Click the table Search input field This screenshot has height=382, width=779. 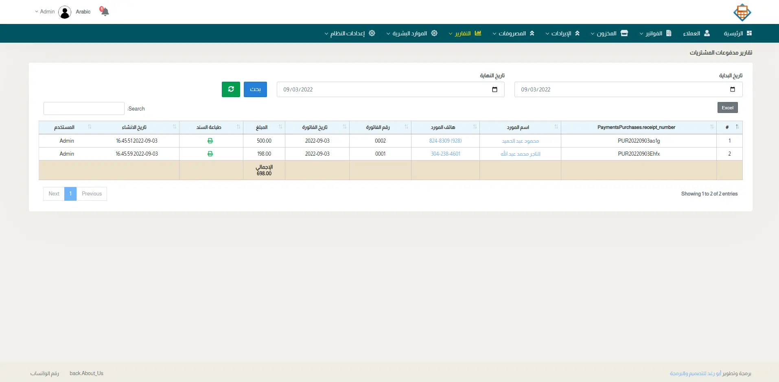point(84,109)
